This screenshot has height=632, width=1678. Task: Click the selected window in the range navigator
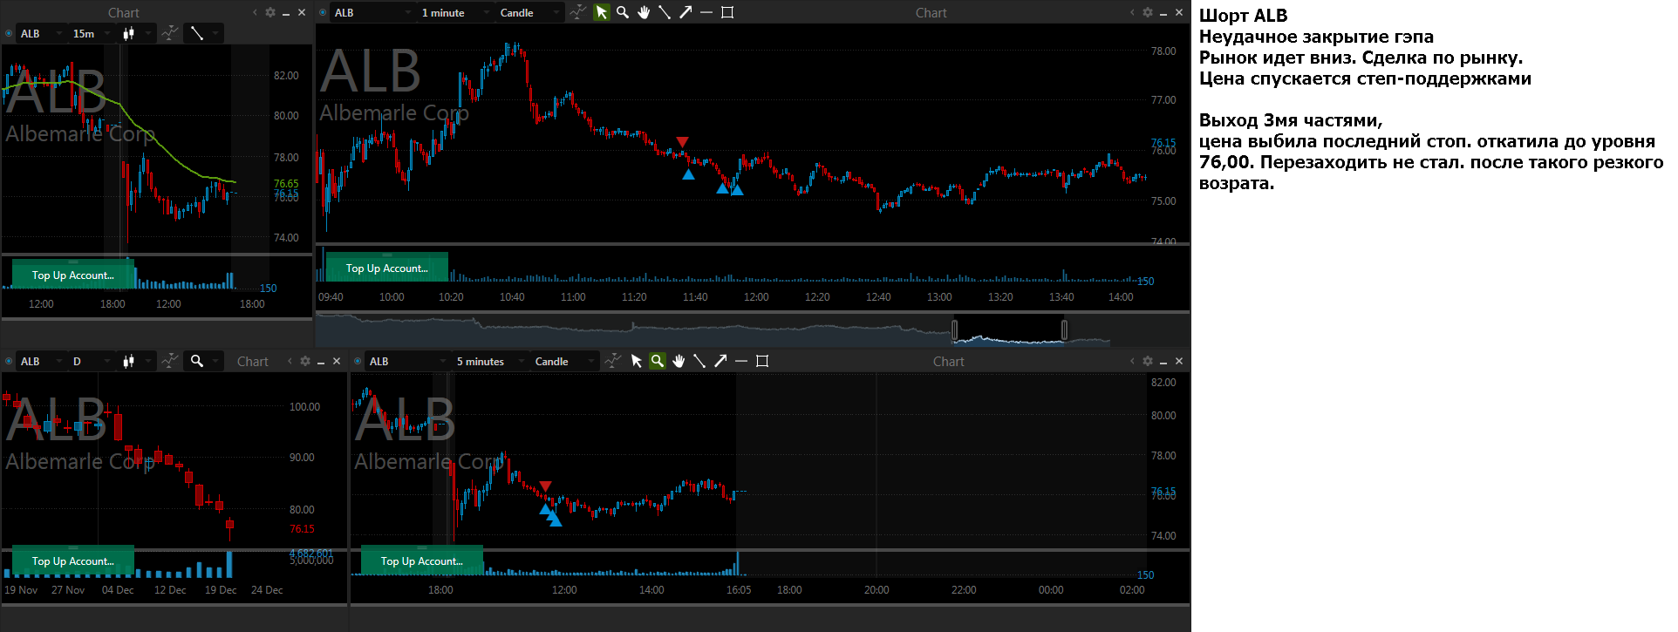[1009, 330]
